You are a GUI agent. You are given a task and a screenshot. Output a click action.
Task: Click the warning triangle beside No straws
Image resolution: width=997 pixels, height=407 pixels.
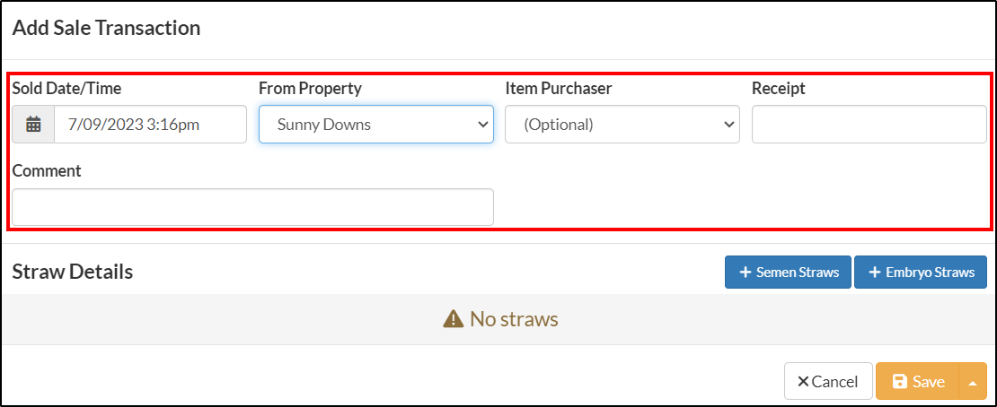click(453, 319)
